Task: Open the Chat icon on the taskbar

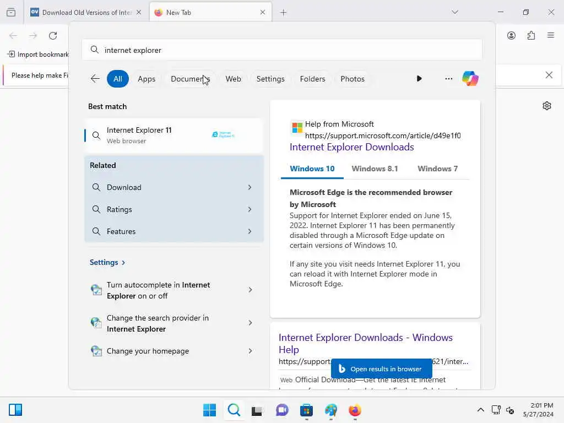Action: tap(282, 410)
